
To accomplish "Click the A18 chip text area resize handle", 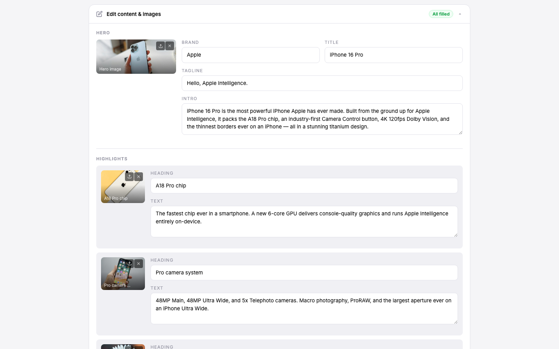I will pyautogui.click(x=456, y=235).
